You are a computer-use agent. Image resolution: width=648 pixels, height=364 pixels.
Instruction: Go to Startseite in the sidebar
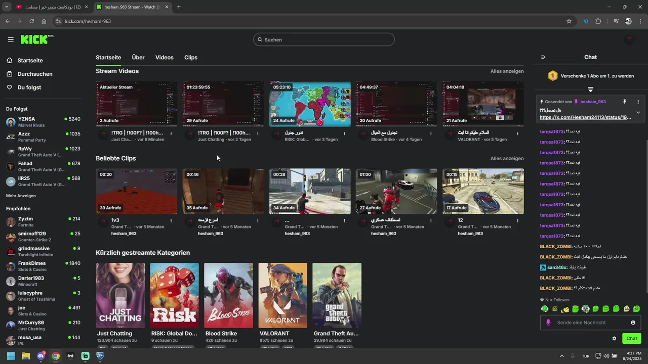[x=30, y=60]
